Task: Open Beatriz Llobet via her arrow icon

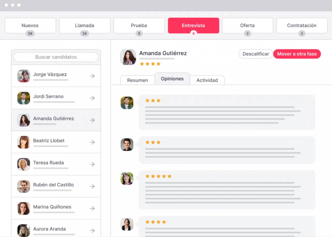Action: point(92,142)
